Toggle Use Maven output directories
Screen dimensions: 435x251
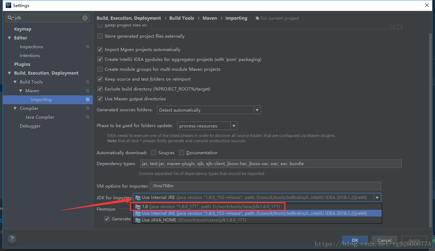(100, 99)
